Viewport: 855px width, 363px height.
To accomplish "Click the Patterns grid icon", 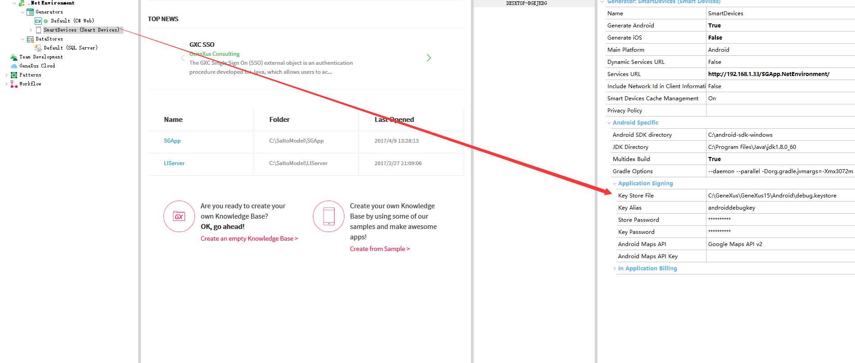I will pos(14,75).
